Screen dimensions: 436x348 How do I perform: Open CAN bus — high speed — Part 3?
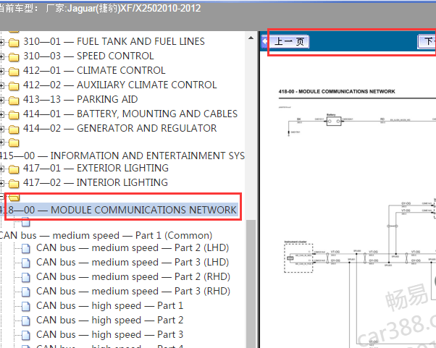click(x=110, y=334)
